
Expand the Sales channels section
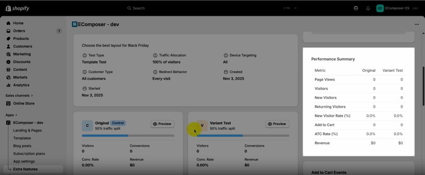coord(19,95)
